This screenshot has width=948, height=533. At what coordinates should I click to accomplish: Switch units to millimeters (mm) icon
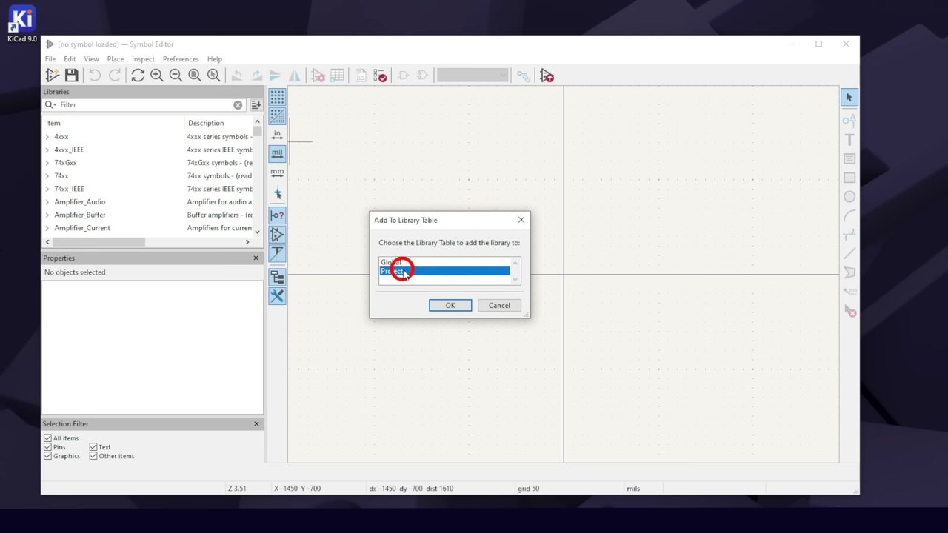tap(277, 173)
